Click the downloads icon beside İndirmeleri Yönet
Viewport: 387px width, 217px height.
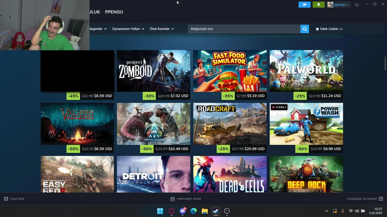coord(172,199)
